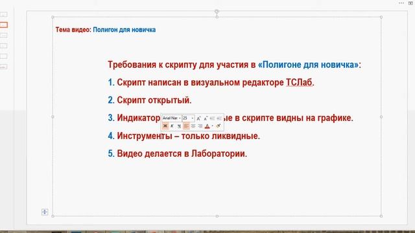Click the rotation handle above the text box
Image resolution: width=415 pixels, height=233 pixels.
click(x=217, y=12)
